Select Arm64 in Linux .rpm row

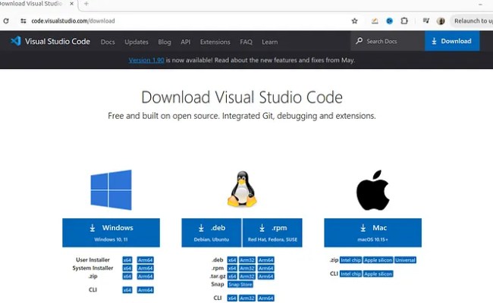click(x=265, y=268)
